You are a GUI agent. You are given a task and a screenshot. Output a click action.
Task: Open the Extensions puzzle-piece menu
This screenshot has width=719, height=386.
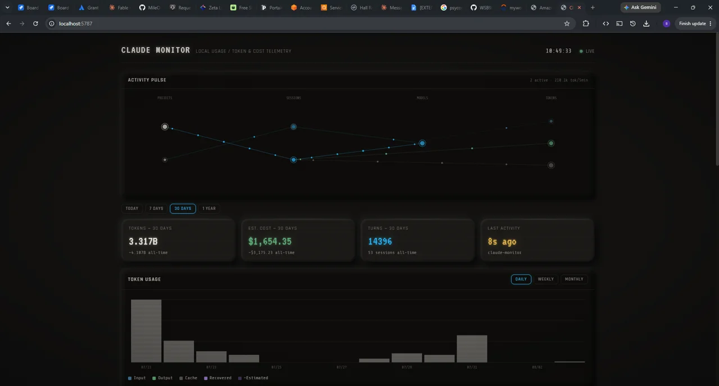click(x=586, y=24)
